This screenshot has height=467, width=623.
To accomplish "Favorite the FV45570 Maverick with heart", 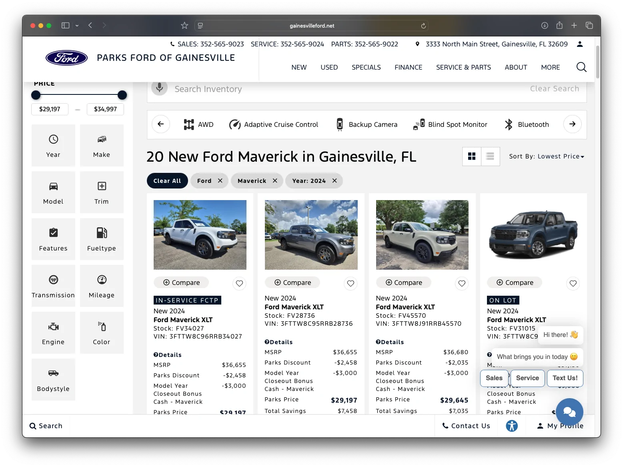I will pyautogui.click(x=462, y=283).
